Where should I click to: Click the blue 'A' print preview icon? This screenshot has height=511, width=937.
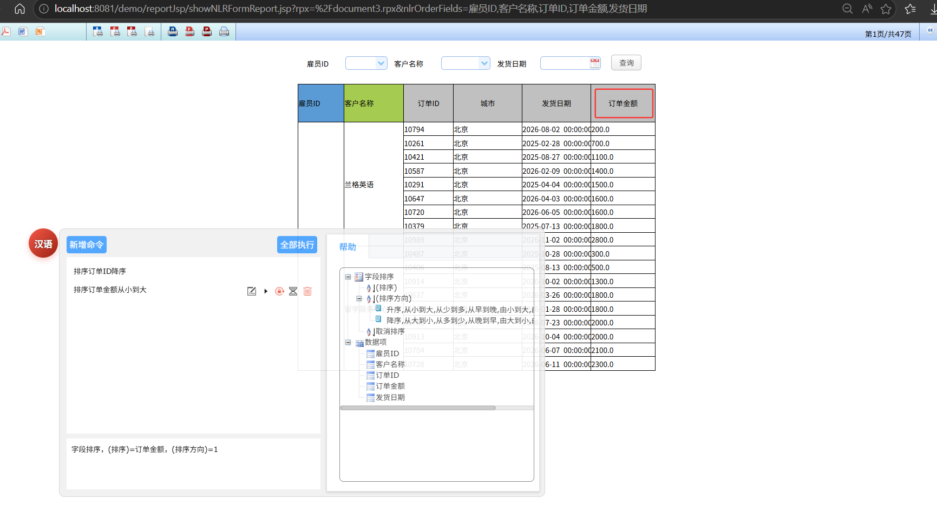pos(98,31)
